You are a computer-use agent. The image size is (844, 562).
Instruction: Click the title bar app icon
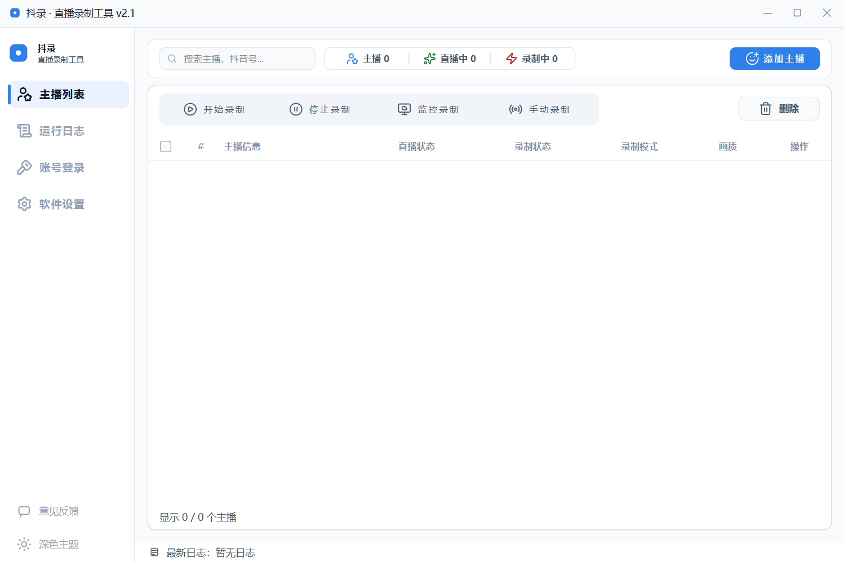coord(15,12)
